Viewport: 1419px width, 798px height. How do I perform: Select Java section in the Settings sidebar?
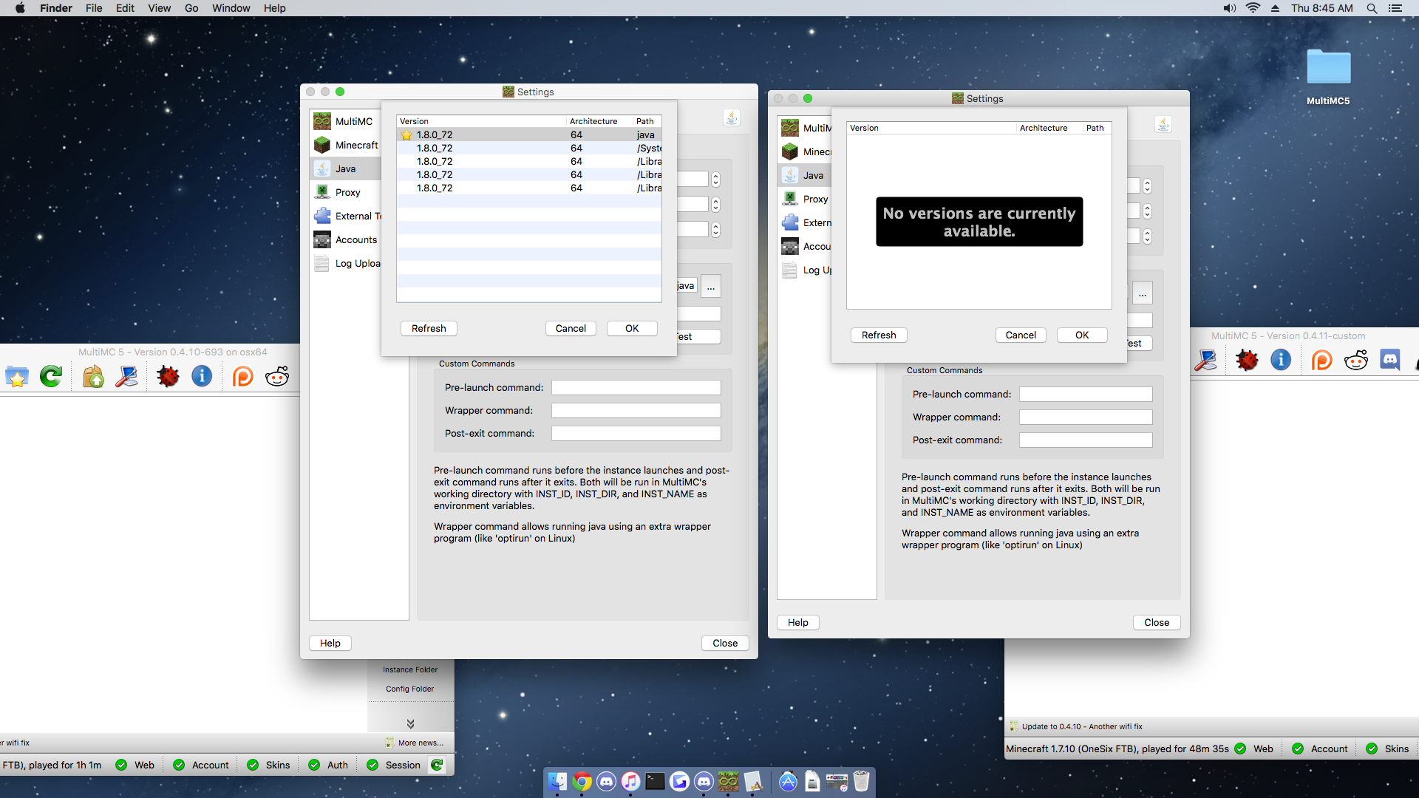pos(345,168)
